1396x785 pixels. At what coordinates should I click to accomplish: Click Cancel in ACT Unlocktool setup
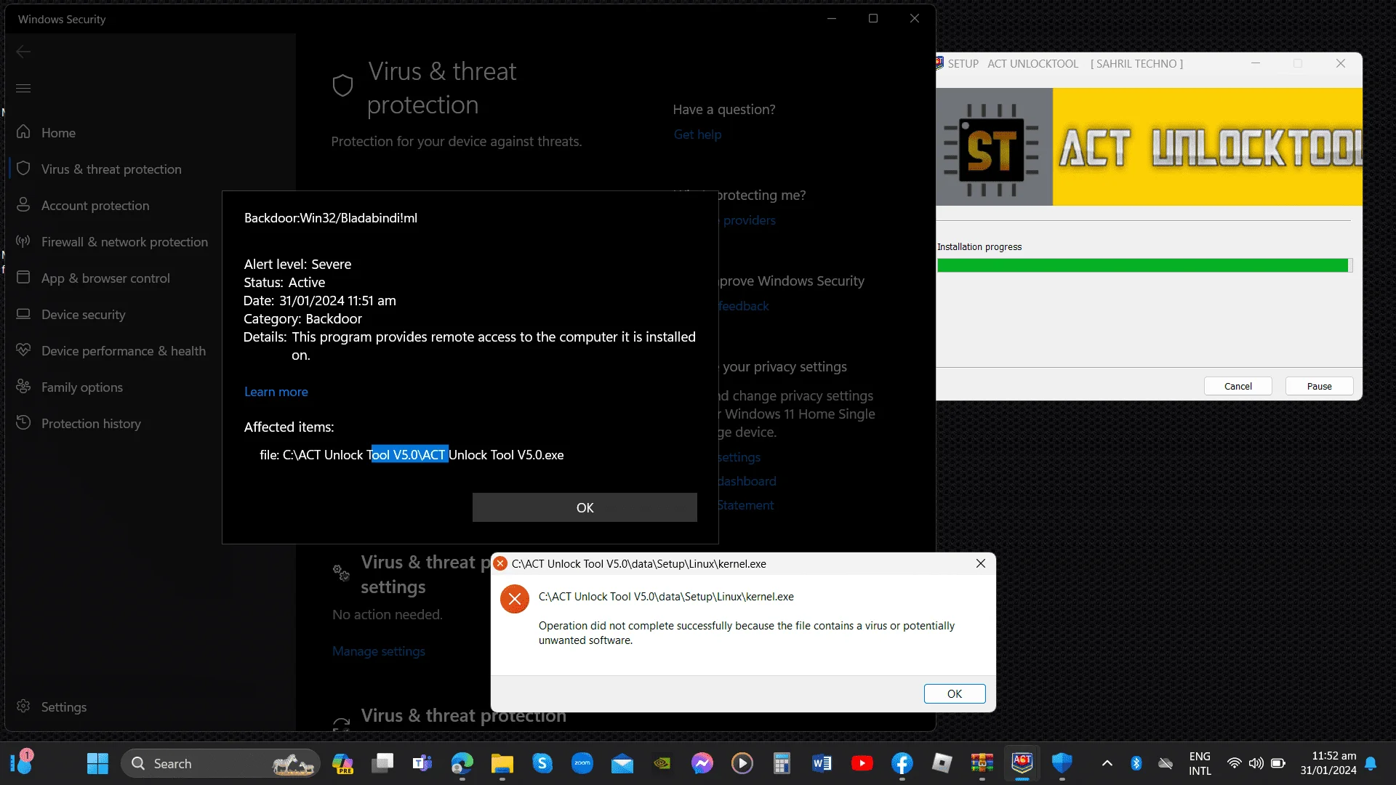point(1237,386)
